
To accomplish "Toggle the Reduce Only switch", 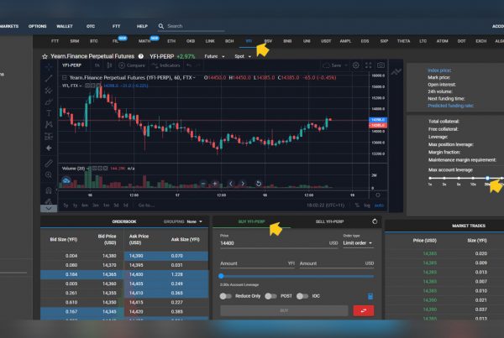I will (225, 296).
